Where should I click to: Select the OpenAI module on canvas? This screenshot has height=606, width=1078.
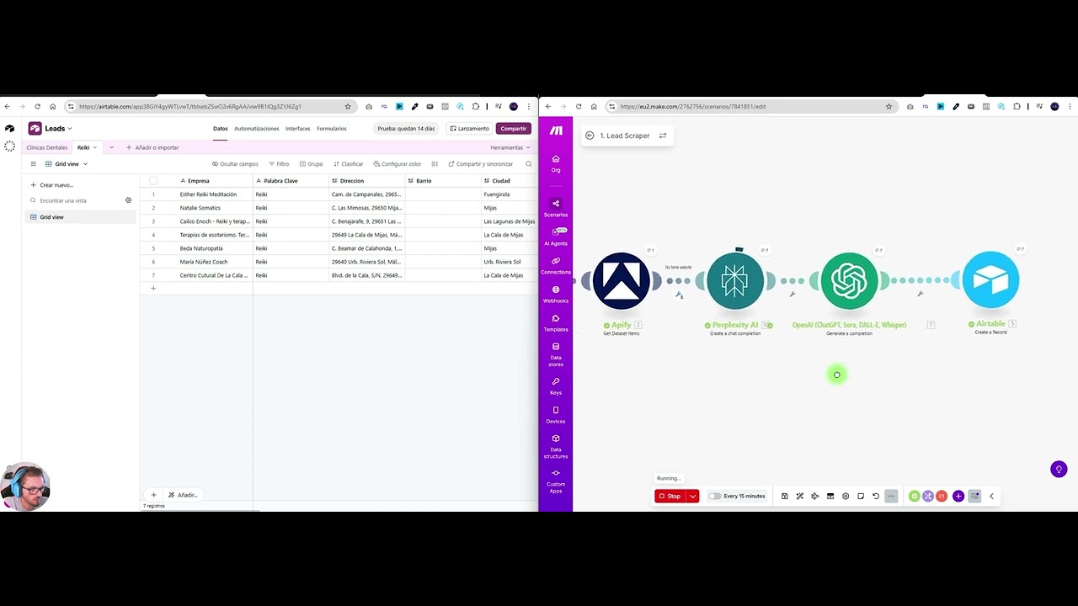click(x=849, y=280)
